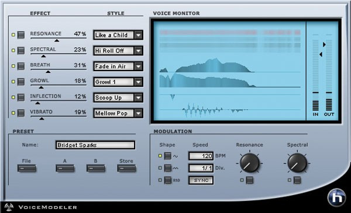Open the Mellow Pop style dropdown
Image resolution: width=351 pixels, height=213 pixels.
pyautogui.click(x=118, y=113)
